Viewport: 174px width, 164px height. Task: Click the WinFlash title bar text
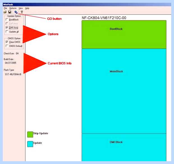coord(8,4)
